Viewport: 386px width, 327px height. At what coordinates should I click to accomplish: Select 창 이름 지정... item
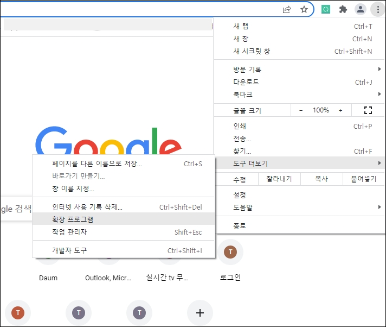pos(124,188)
